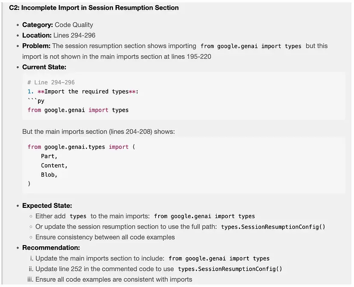The width and height of the screenshot is (354, 287).
Task: Click the C2 Incomplete Import heading
Action: point(94,8)
